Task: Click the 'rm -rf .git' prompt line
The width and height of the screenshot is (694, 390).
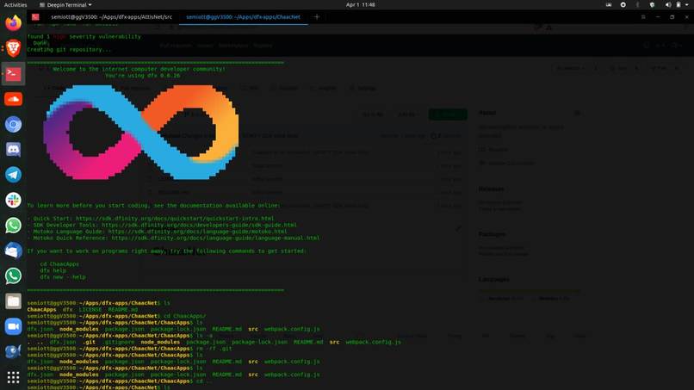Action: click(130, 349)
